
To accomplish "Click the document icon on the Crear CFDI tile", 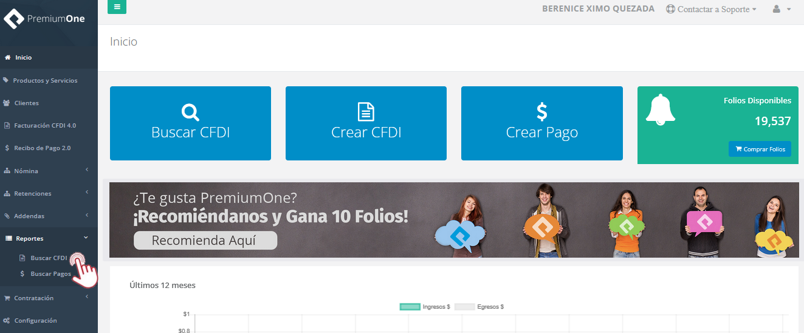I will (x=366, y=112).
